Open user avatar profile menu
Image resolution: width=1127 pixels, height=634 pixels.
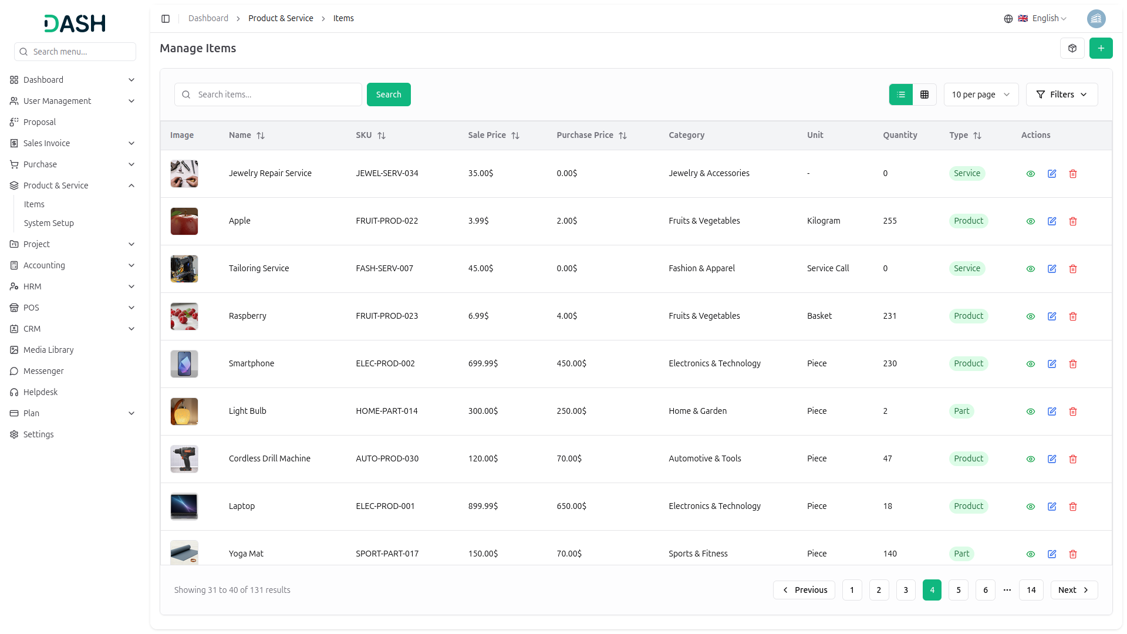pos(1096,19)
